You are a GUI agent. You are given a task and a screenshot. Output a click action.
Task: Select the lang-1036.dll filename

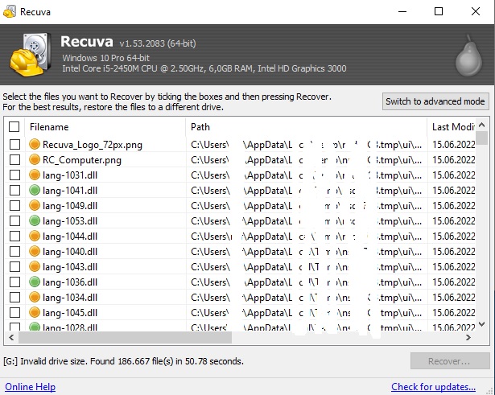tap(70, 282)
